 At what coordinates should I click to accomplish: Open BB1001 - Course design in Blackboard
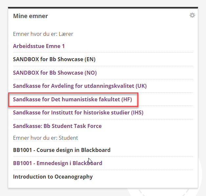62,150
